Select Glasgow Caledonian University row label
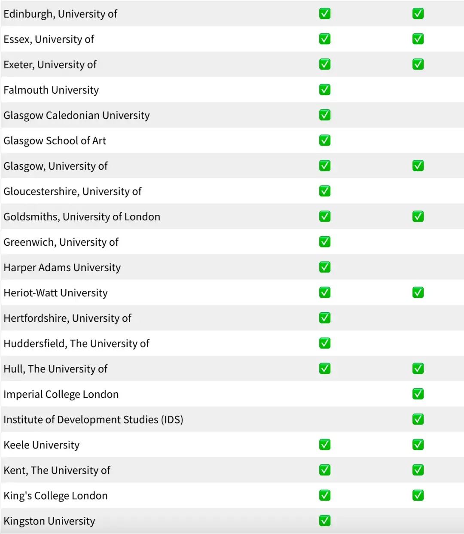This screenshot has width=464, height=534. click(x=76, y=116)
